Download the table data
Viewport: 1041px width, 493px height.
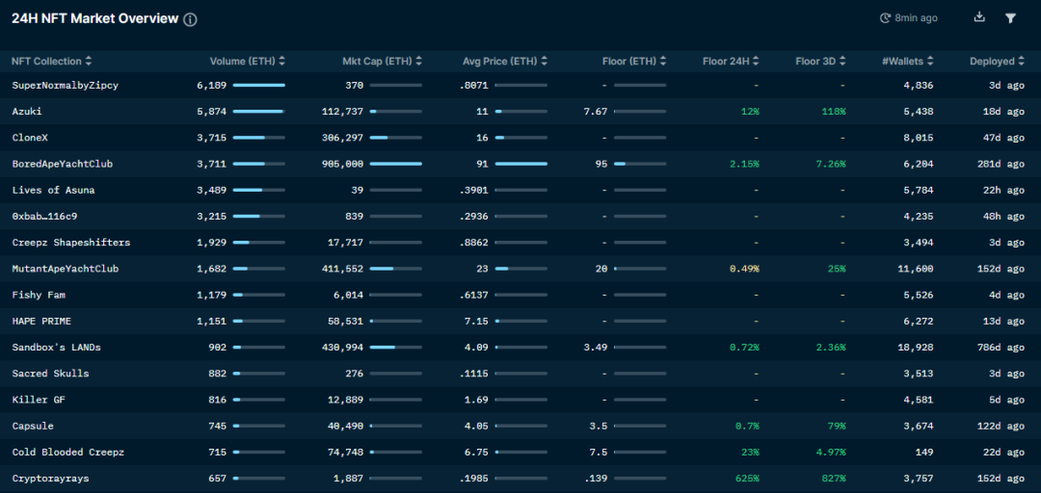[979, 17]
